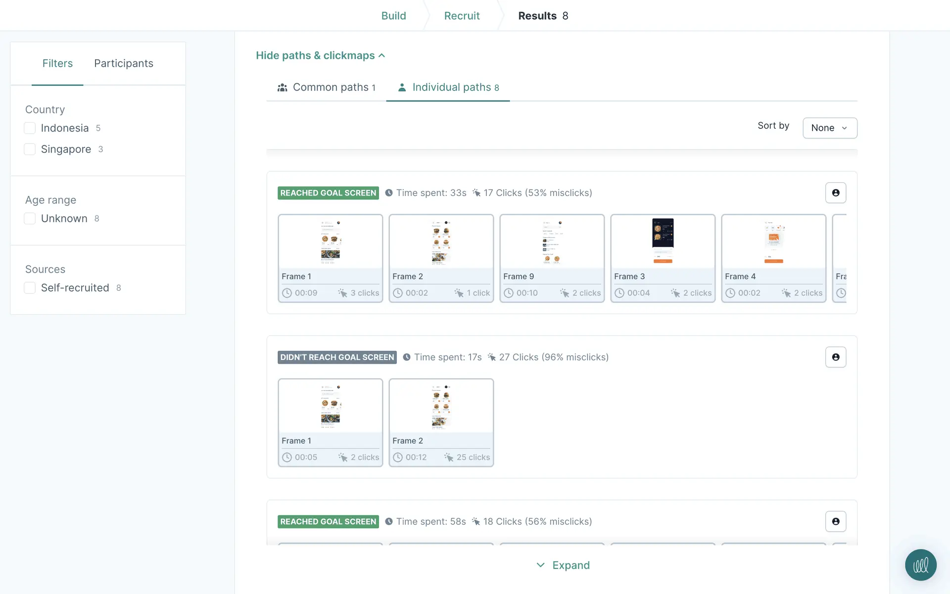Viewport: 950px width, 594px height.
Task: Click the cursor icon beside 27 Clicks
Action: click(491, 357)
